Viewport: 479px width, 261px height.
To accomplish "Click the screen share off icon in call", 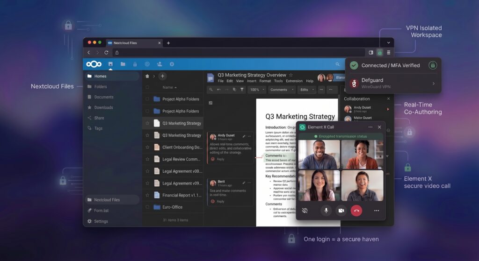I will [x=305, y=211].
